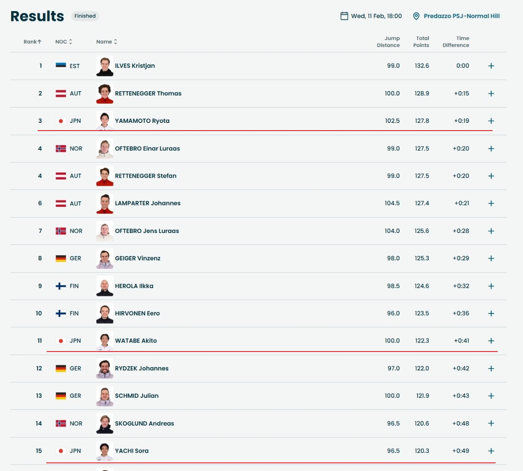Click RYDZEK Johannes athlete name
Image resolution: width=523 pixels, height=471 pixels.
point(141,368)
